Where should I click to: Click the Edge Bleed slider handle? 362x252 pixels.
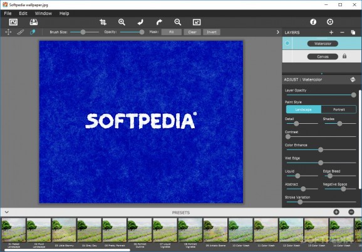point(330,176)
